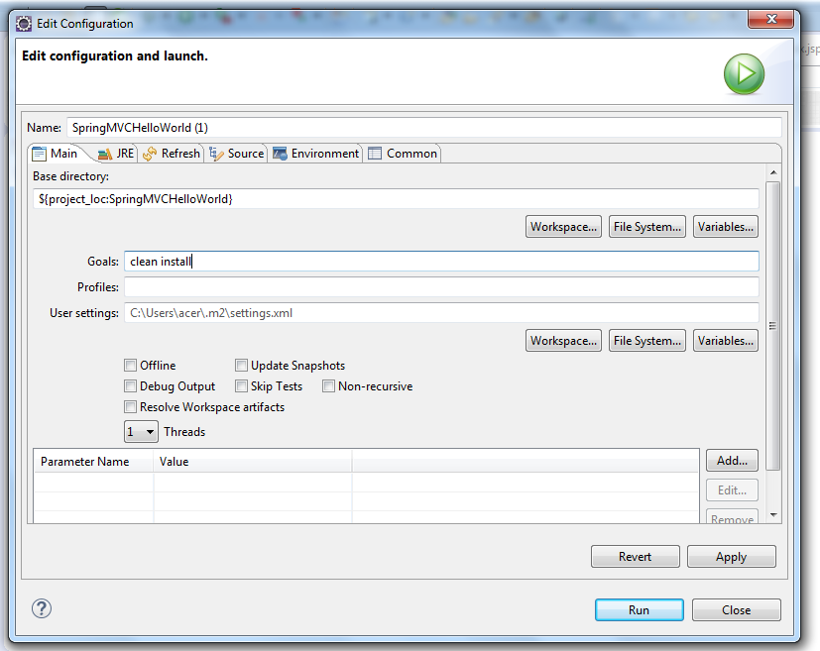Screen dimensions: 820x651
Task: Toggle Update Snapshots option
Action: coord(241,365)
